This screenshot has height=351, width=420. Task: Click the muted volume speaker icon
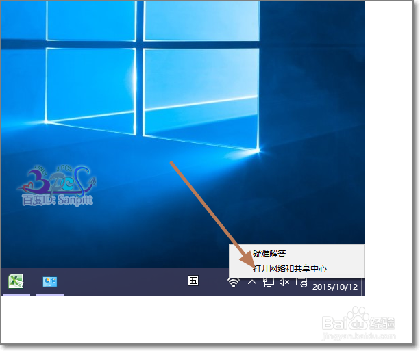(x=284, y=282)
